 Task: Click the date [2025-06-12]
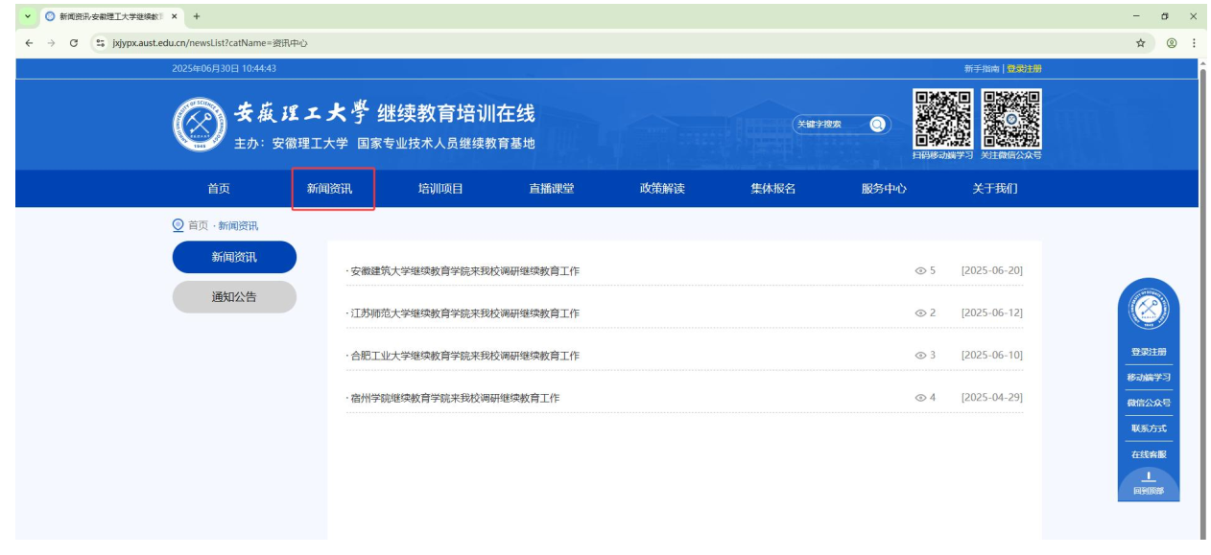992,313
